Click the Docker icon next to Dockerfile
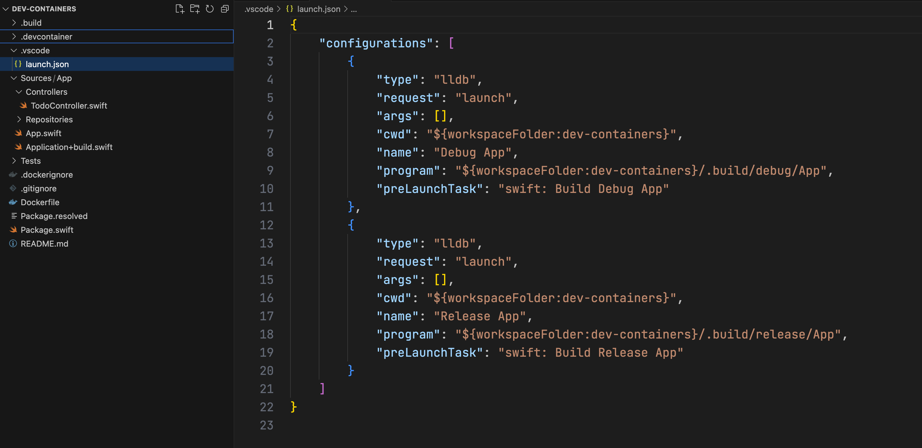The width and height of the screenshot is (922, 448). [13, 202]
